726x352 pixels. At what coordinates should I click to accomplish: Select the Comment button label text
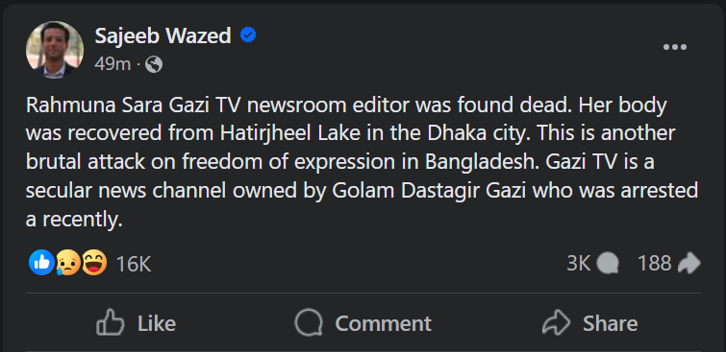click(x=383, y=323)
